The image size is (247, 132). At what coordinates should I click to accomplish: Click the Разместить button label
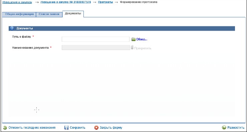coord(236,127)
